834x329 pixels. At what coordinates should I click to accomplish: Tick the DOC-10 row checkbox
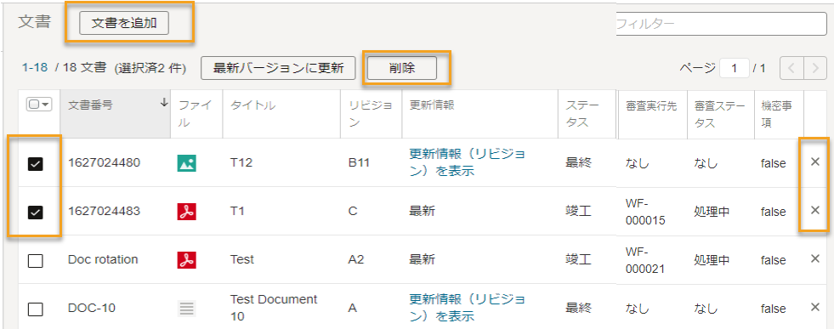pyautogui.click(x=35, y=309)
